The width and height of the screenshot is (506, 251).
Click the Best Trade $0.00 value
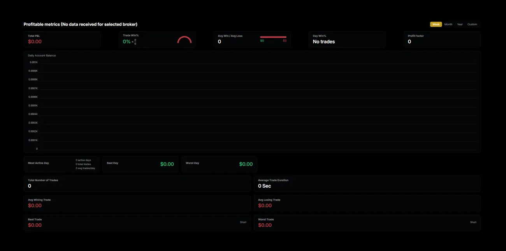pos(35,225)
